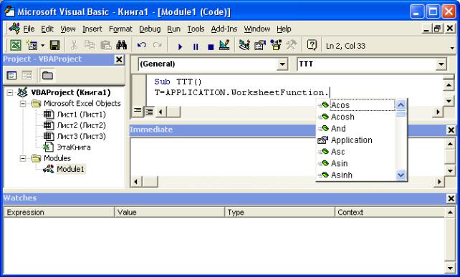Choose Acosh from autocomplete list
460x277 pixels.
click(342, 117)
